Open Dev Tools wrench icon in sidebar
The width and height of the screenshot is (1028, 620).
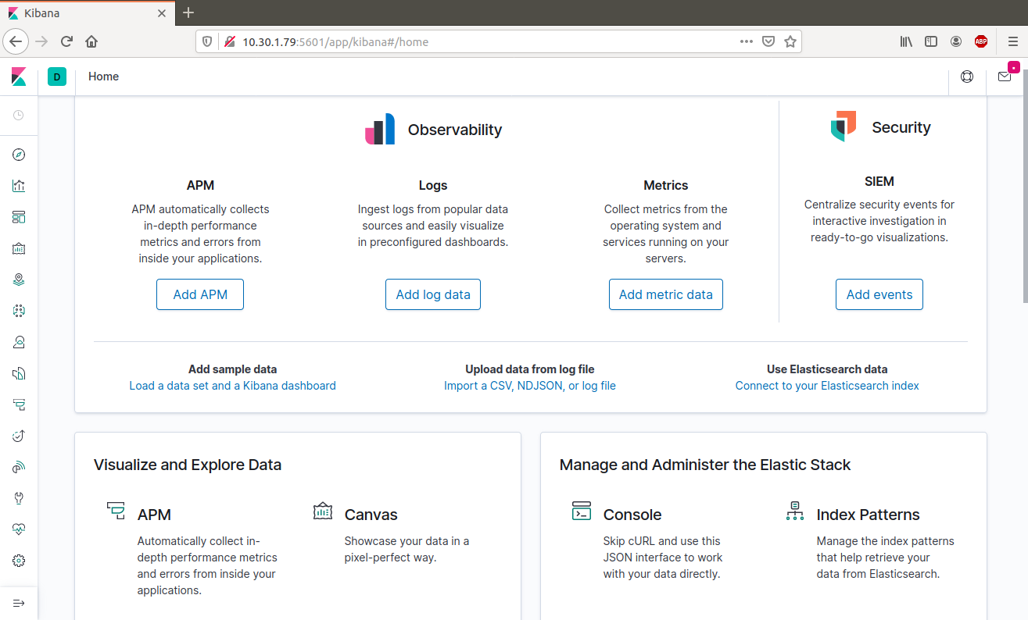pos(19,498)
